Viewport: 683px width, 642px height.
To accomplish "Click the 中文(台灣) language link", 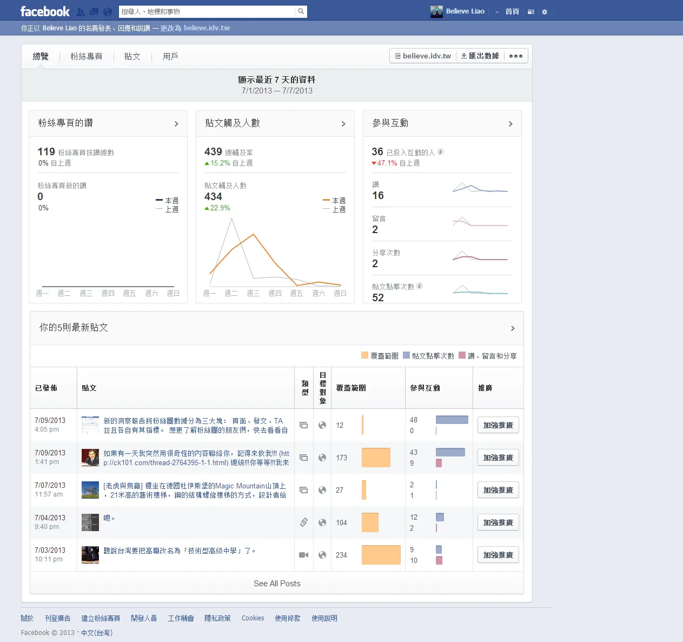I will click(x=97, y=633).
